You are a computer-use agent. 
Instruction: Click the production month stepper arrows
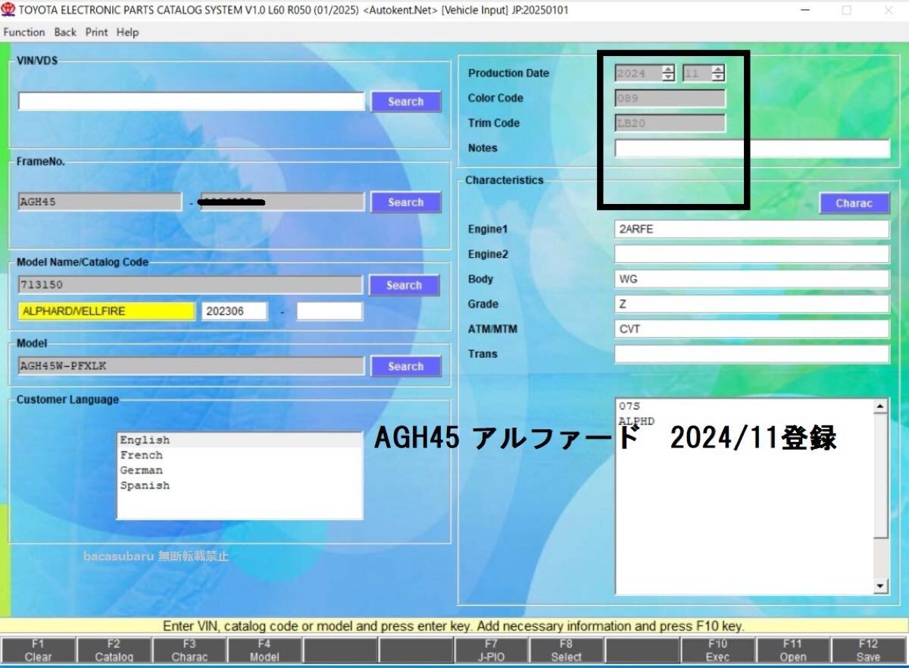pos(718,74)
